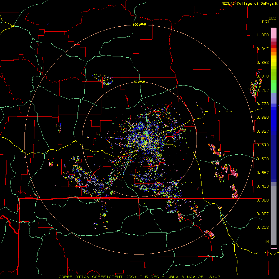Image resolution: width=279 pixels, height=279 pixels.
Task: Click the 8 NOV 25 18:43 timestamp
Action: (201, 277)
